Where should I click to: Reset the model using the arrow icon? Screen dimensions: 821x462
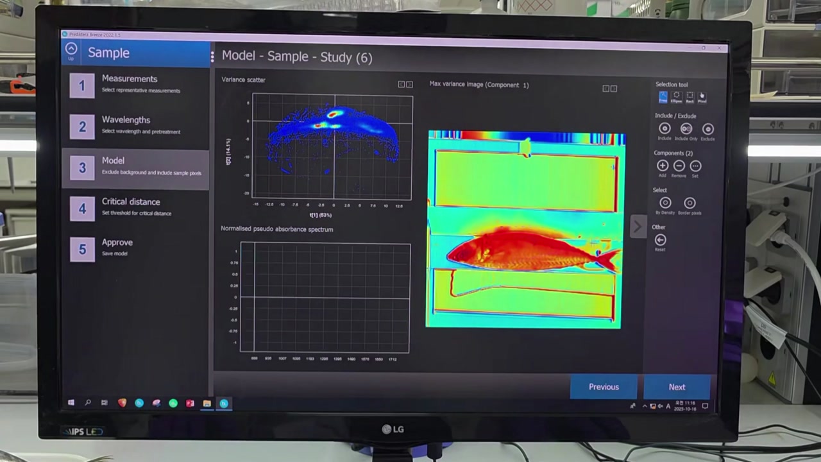(x=660, y=240)
